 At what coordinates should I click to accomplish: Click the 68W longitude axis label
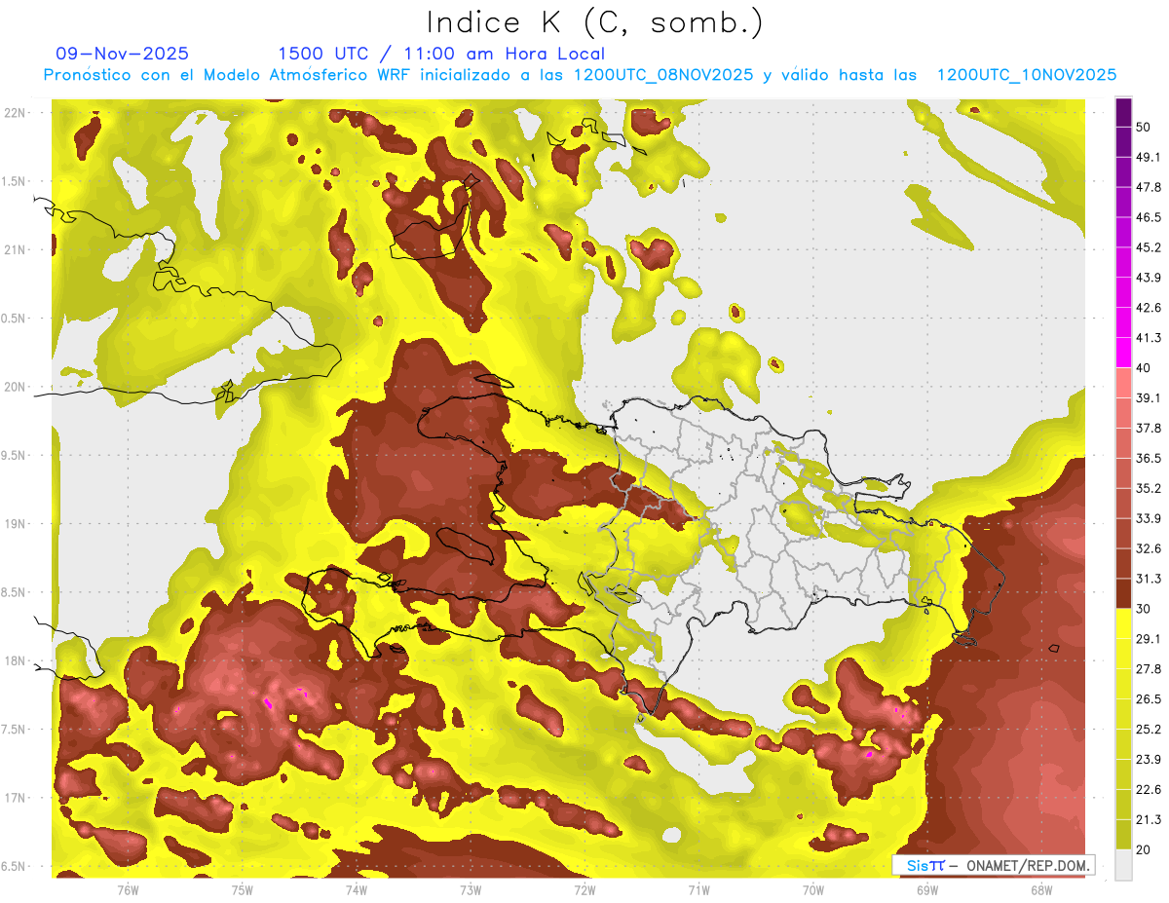(1040, 889)
